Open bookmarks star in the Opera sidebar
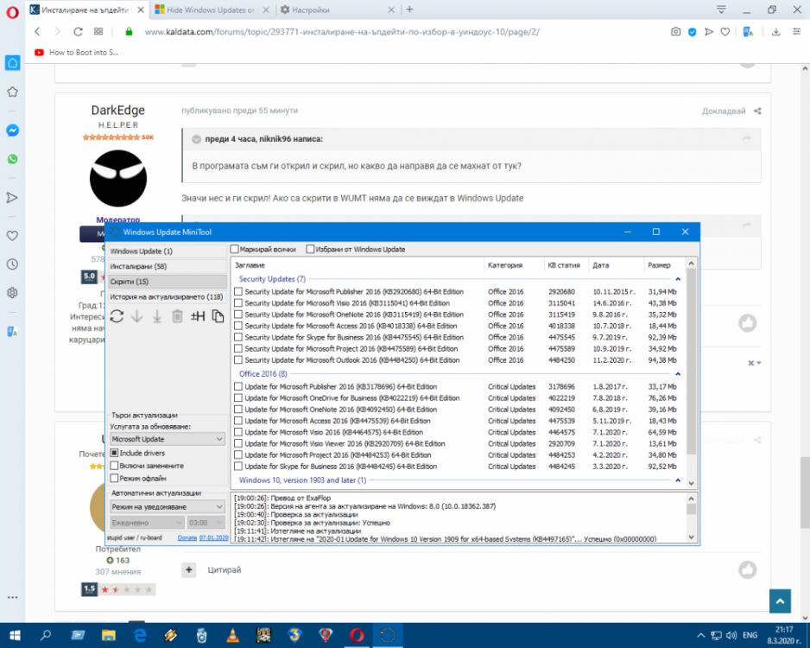The image size is (810, 648). click(x=12, y=92)
